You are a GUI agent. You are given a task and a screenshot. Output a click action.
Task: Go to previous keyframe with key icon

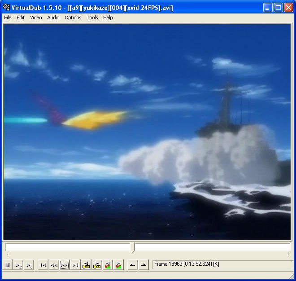click(x=86, y=265)
